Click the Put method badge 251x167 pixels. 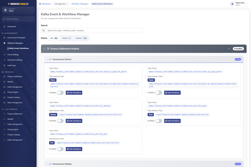[52, 143]
